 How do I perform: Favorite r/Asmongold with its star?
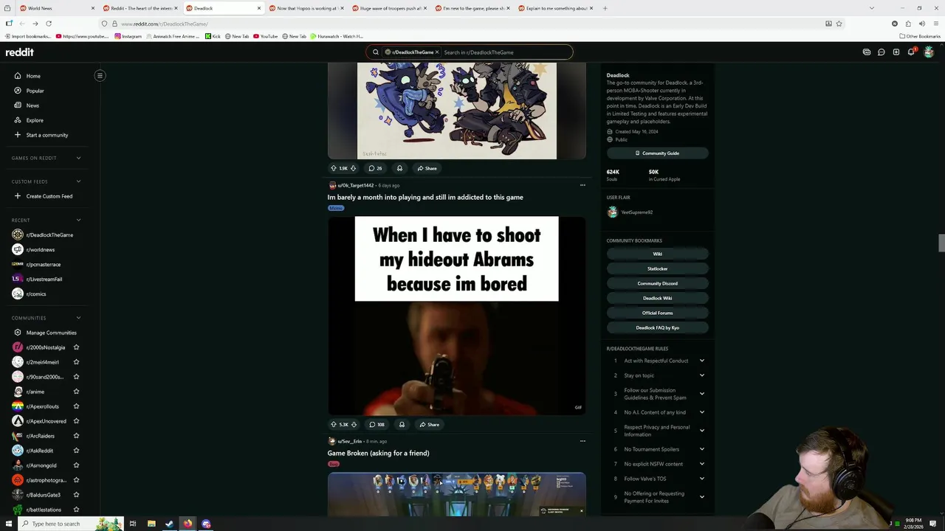76,465
